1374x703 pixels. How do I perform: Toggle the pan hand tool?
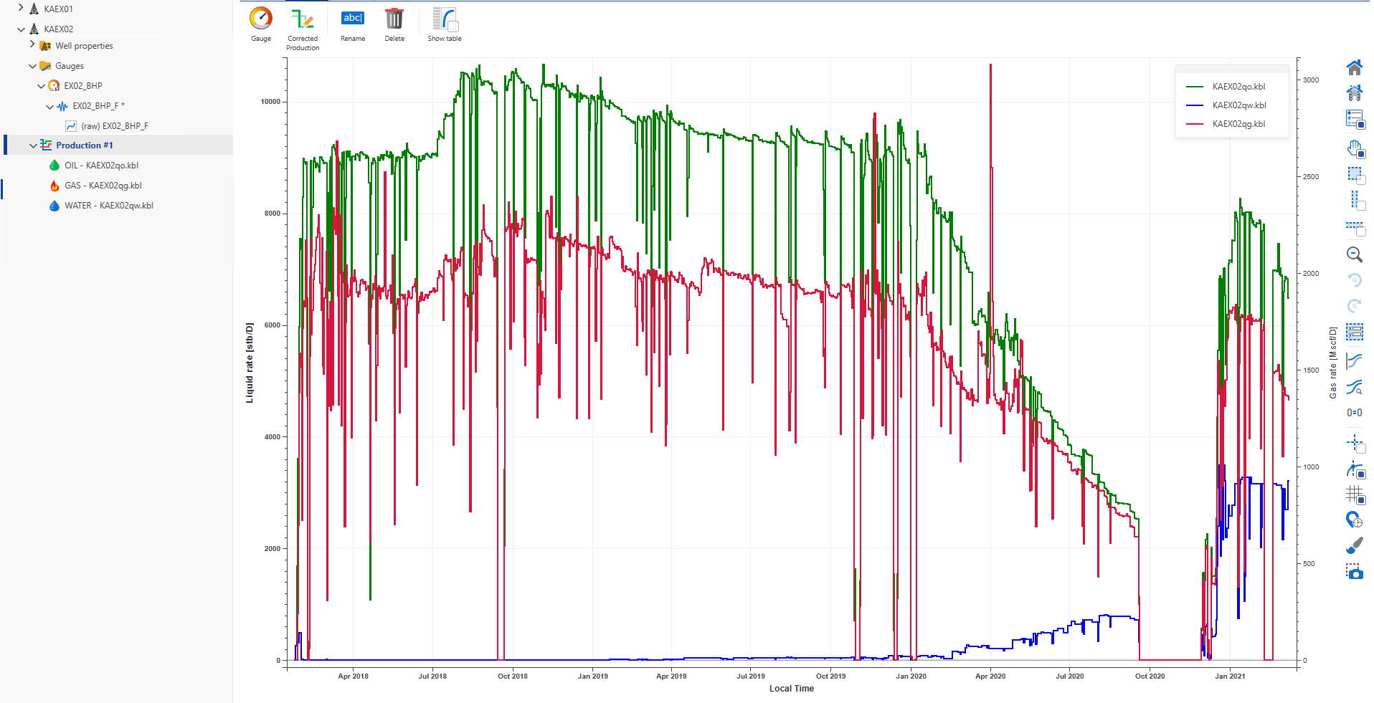(1354, 149)
